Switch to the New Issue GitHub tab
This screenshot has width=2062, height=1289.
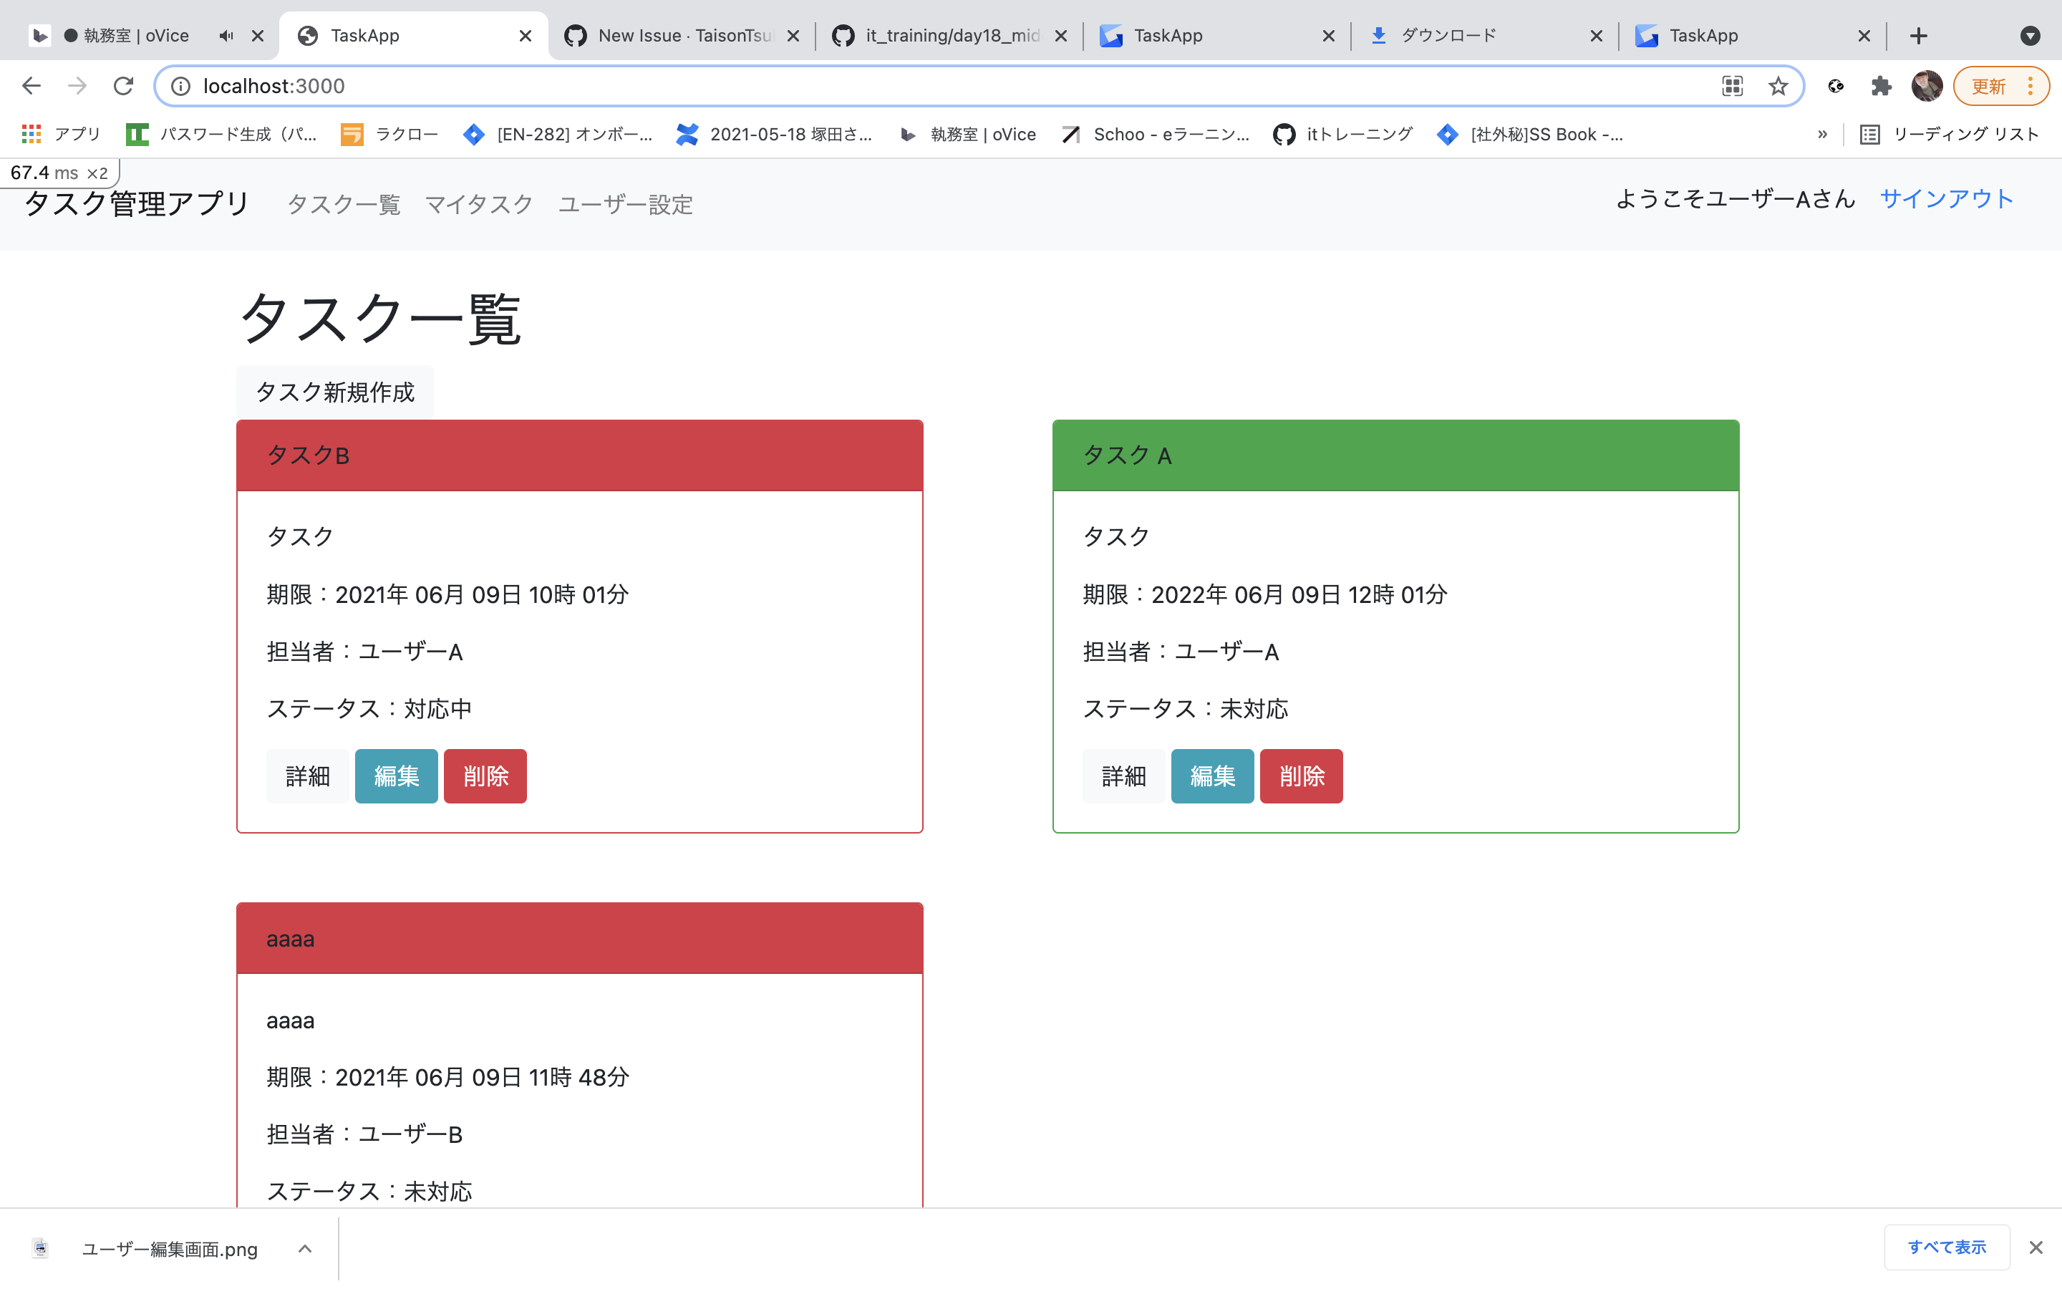pos(682,36)
